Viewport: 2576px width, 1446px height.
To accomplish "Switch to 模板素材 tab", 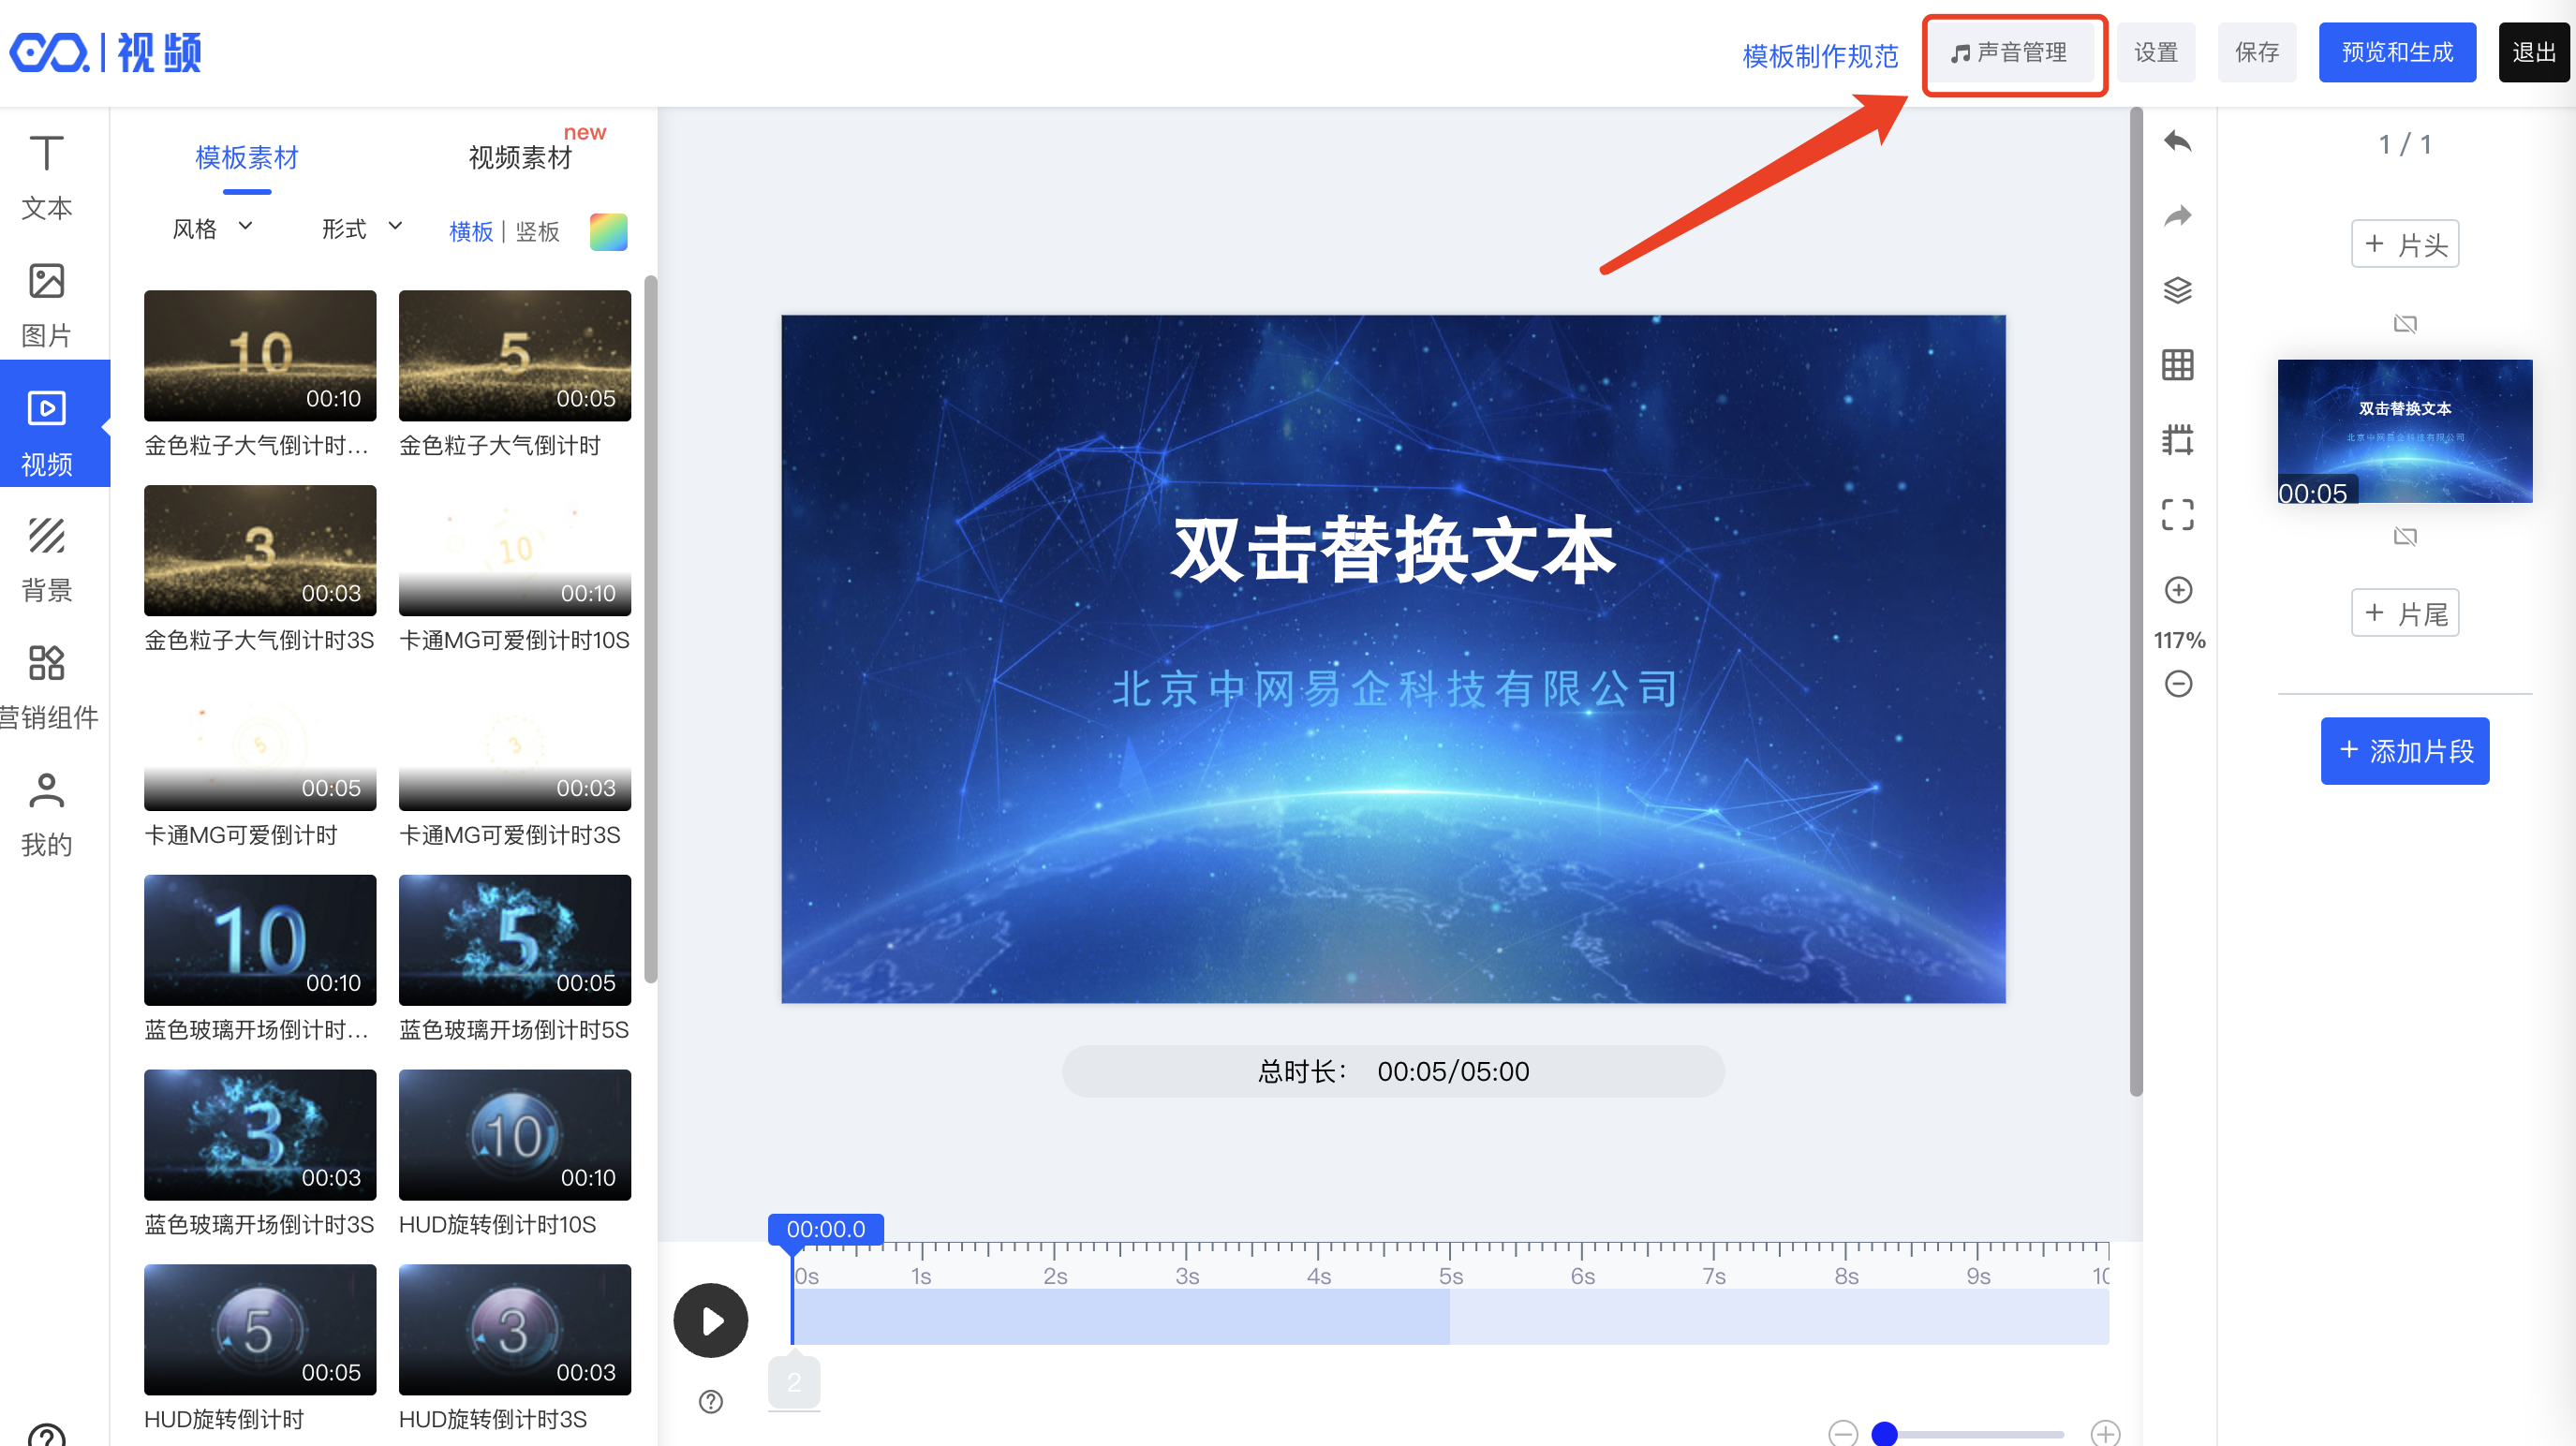I will [247, 157].
